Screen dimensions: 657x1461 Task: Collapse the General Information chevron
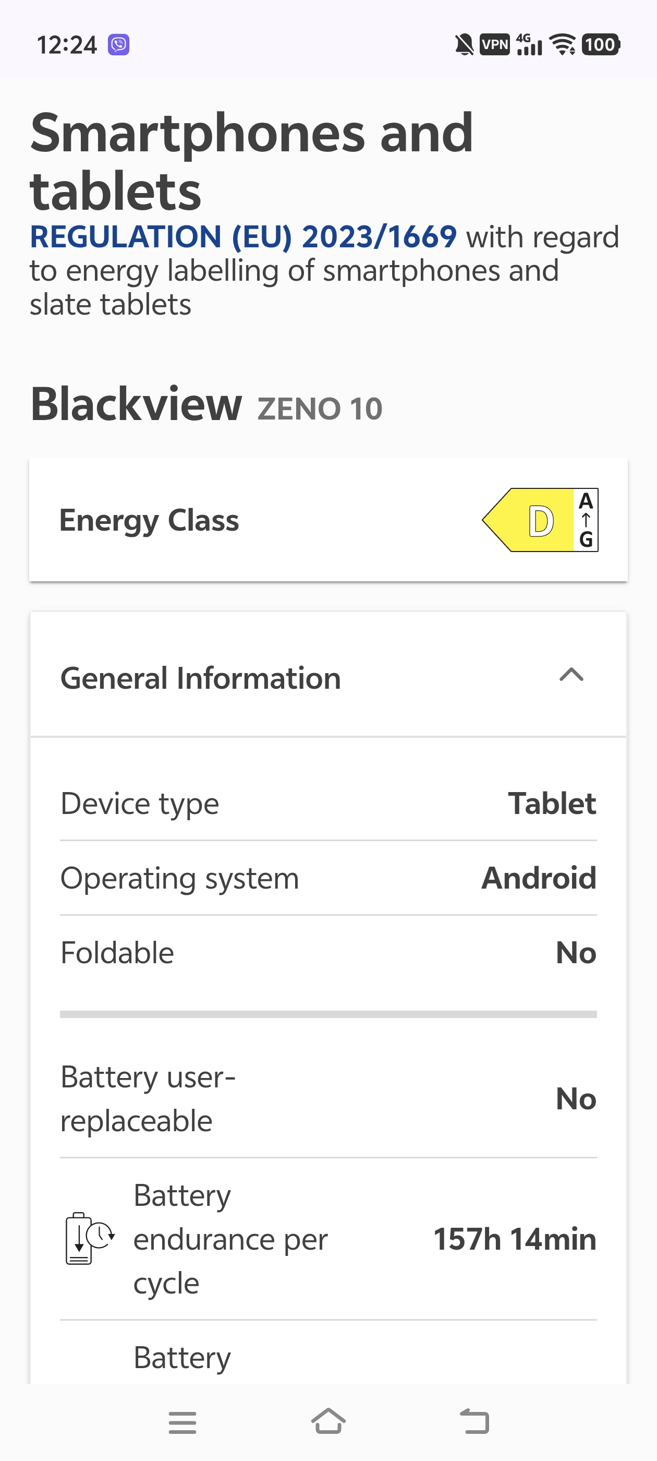coord(571,675)
